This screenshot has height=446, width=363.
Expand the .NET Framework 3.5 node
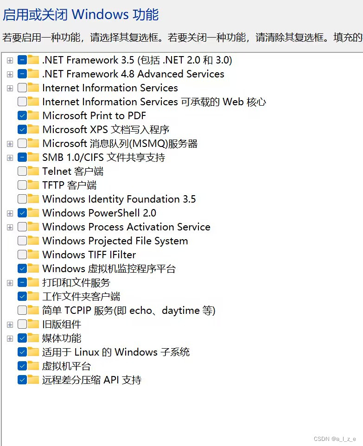point(10,60)
